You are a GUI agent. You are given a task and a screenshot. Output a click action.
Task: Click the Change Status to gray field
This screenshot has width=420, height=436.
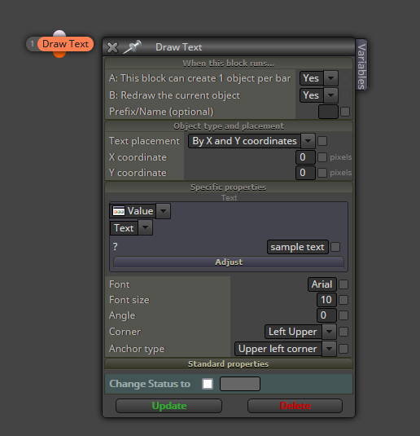click(240, 384)
